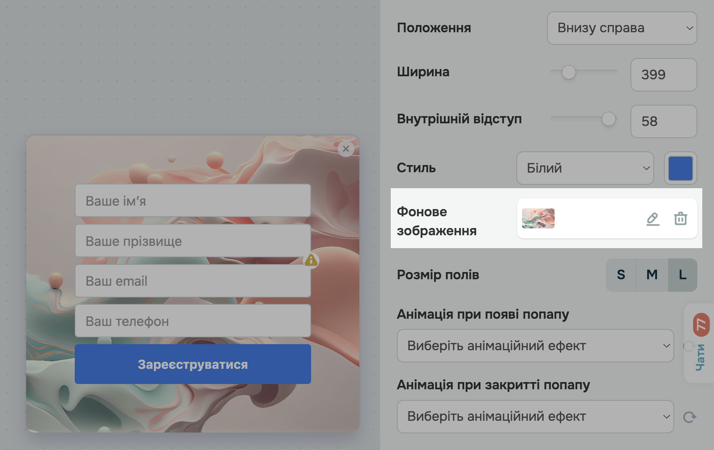The height and width of the screenshot is (450, 714).
Task: Select the S field size option
Action: pyautogui.click(x=621, y=275)
